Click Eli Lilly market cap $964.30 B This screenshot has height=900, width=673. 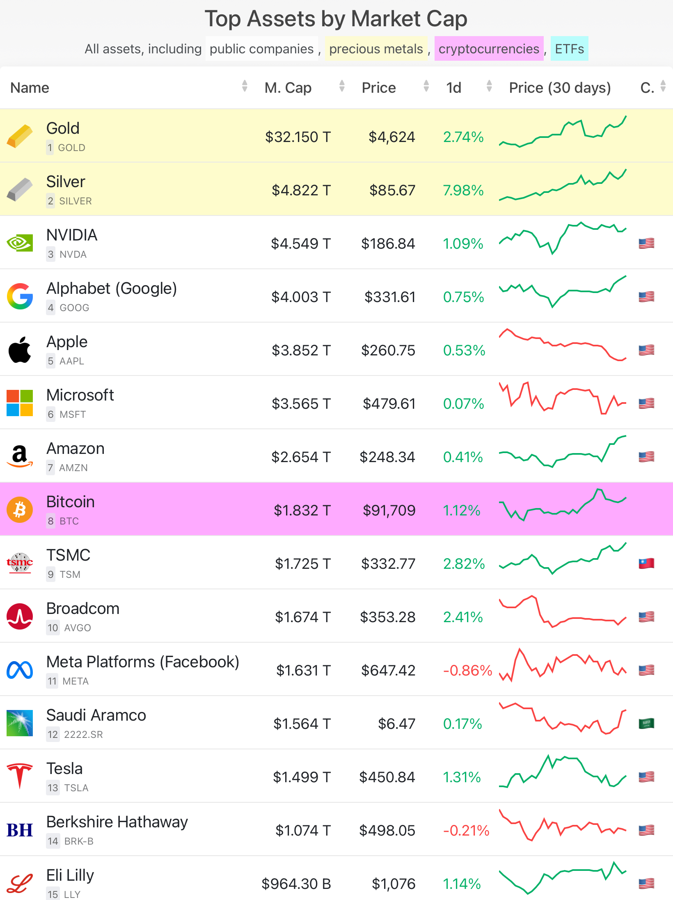click(296, 884)
